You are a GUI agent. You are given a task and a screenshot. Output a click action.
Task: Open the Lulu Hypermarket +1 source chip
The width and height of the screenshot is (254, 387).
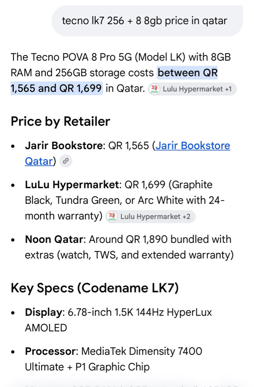coord(193,89)
